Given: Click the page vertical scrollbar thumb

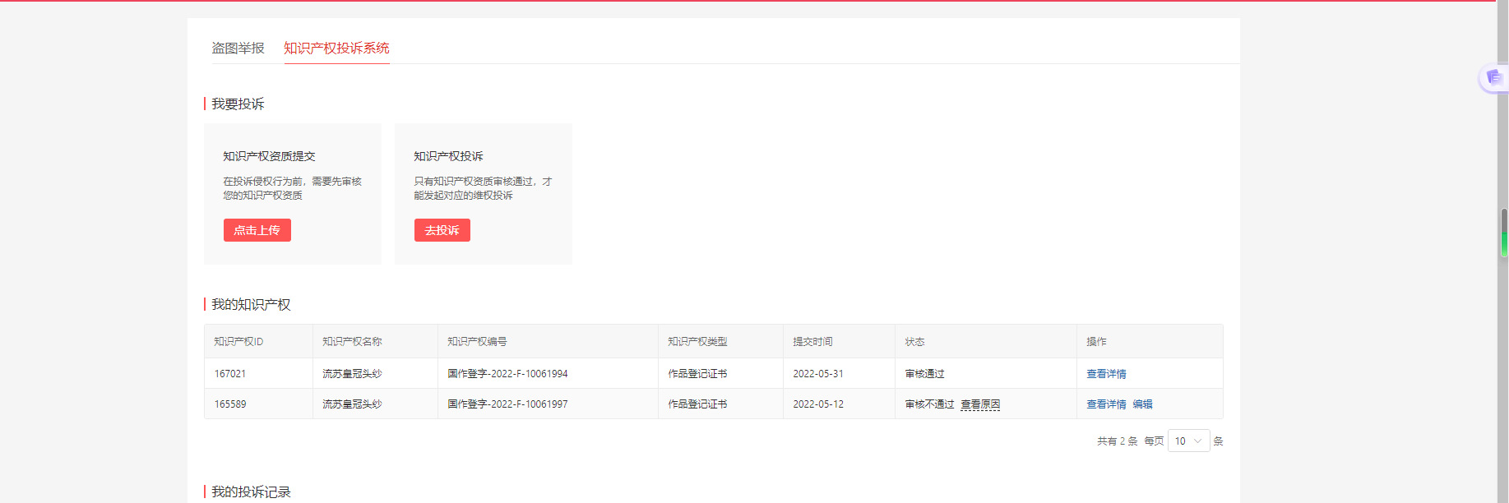Looking at the screenshot, I should click(1503, 234).
